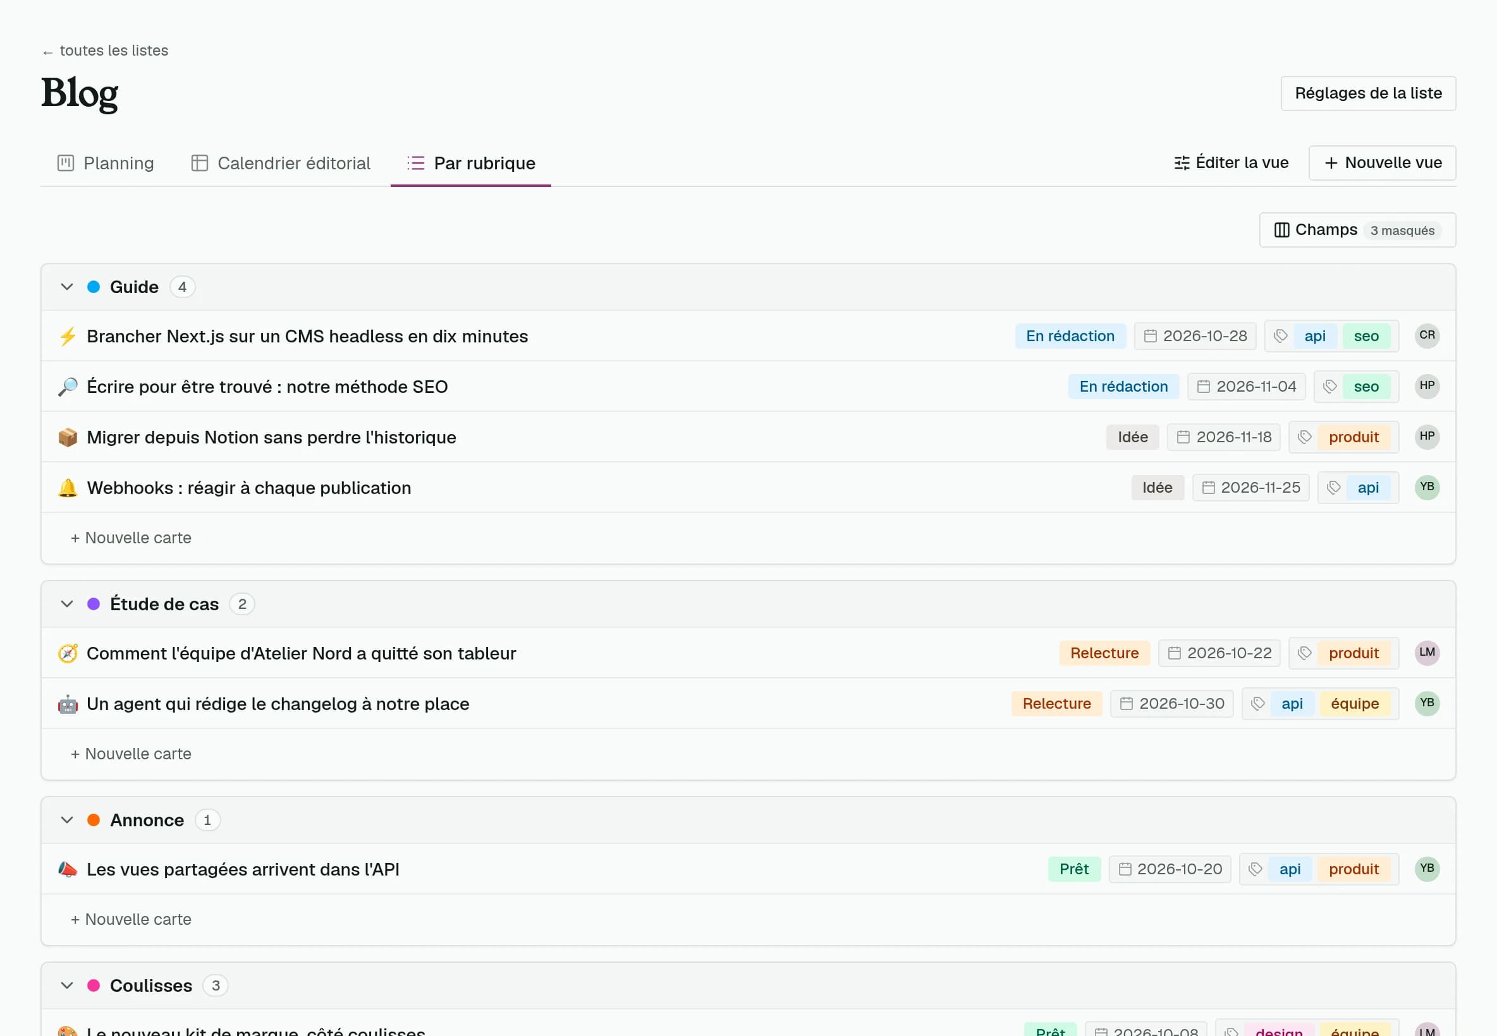This screenshot has width=1497, height=1036.
Task: Open the Idée status of the Webhooks card
Action: (1158, 488)
